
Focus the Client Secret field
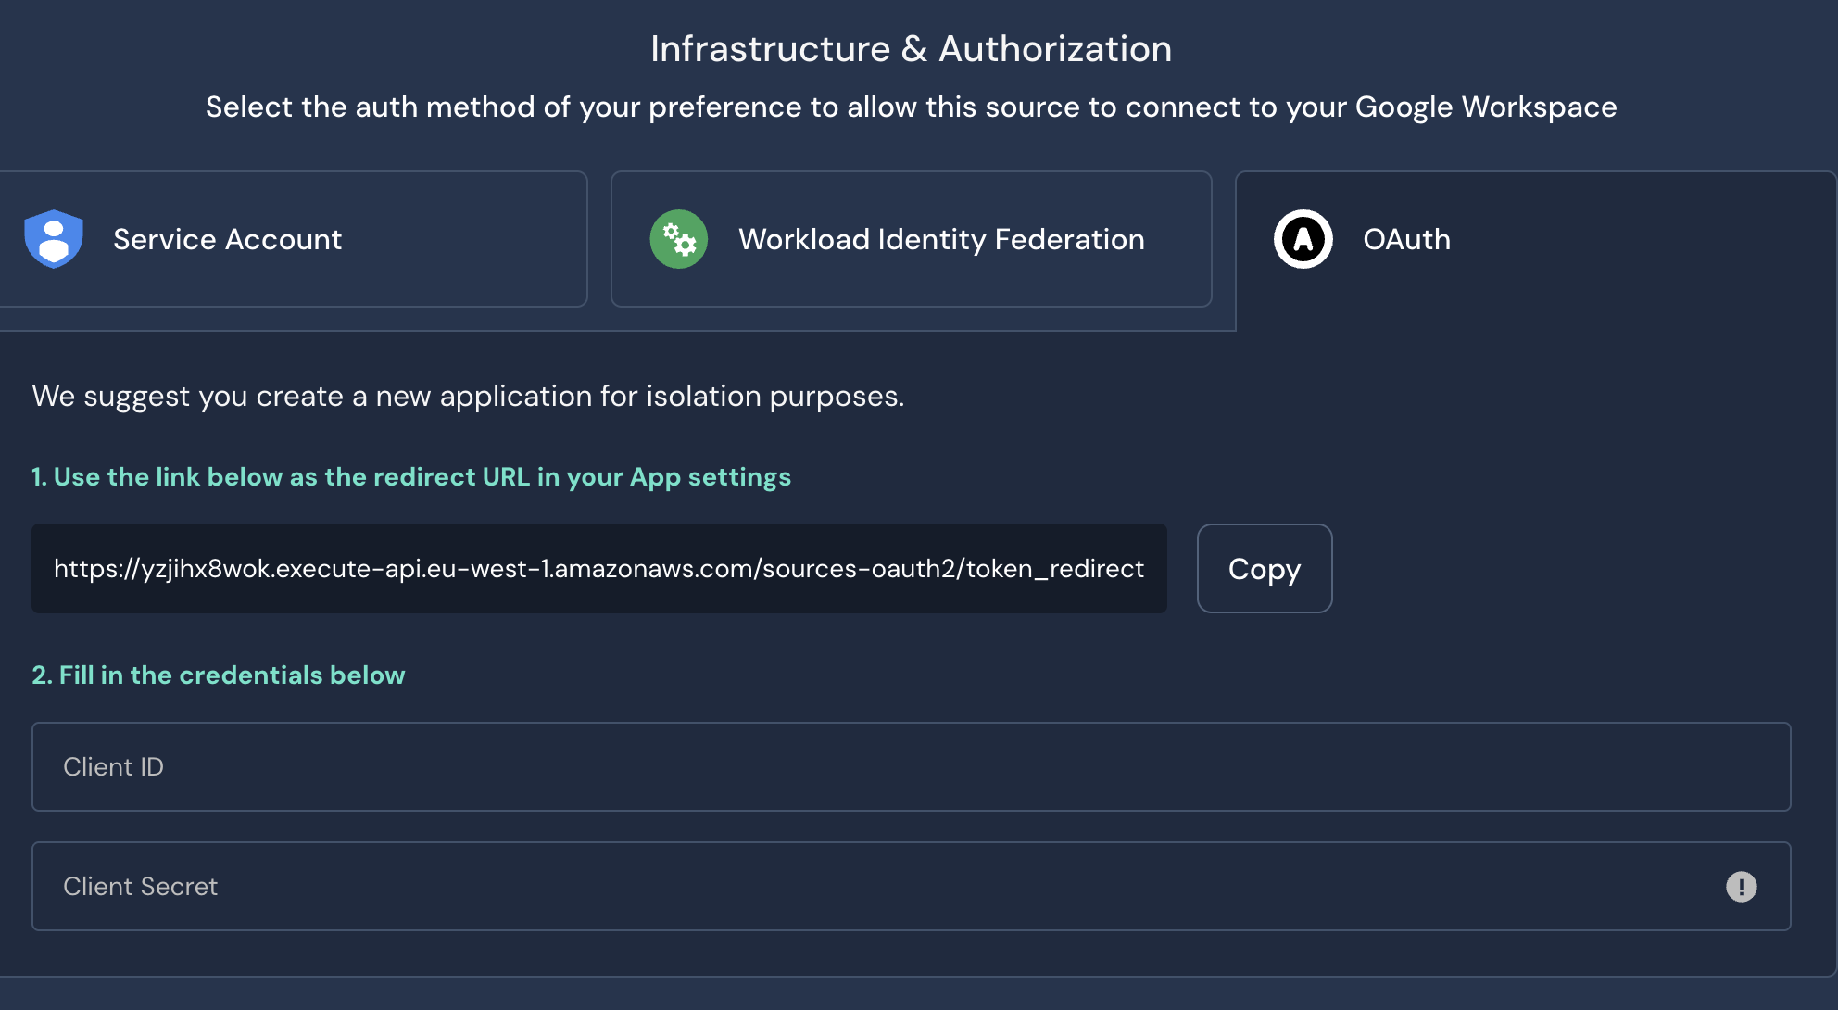[x=871, y=886]
